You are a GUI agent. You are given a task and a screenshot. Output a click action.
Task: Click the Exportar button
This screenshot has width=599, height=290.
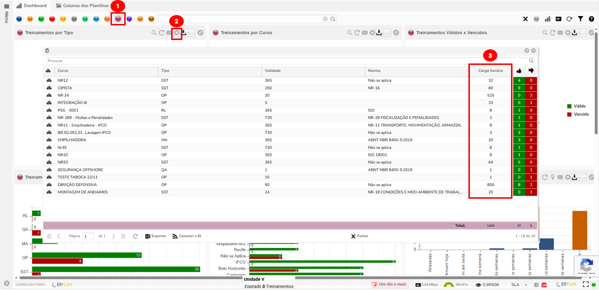(x=155, y=236)
